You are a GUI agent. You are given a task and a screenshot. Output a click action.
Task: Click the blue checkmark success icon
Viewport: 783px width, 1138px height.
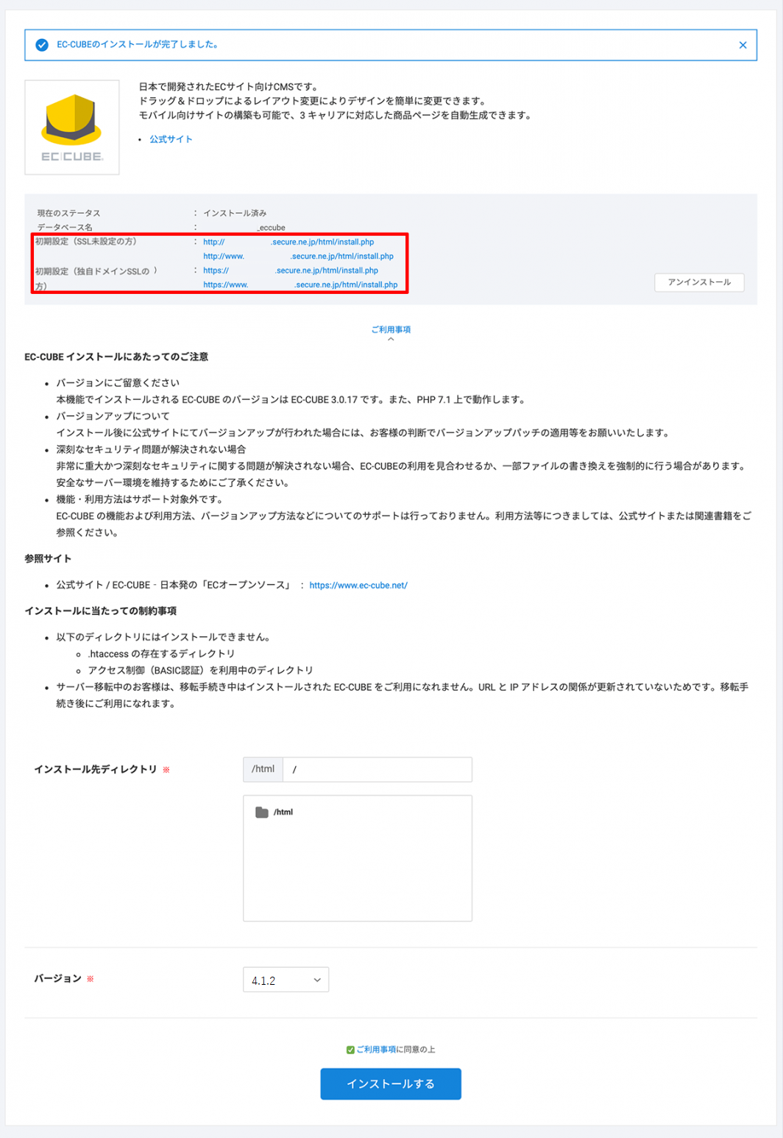(x=42, y=45)
